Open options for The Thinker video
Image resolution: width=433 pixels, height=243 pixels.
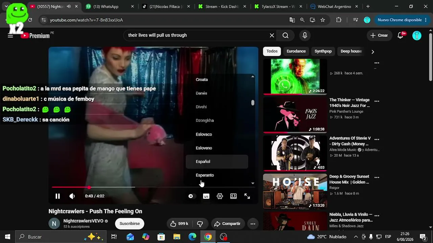click(377, 101)
